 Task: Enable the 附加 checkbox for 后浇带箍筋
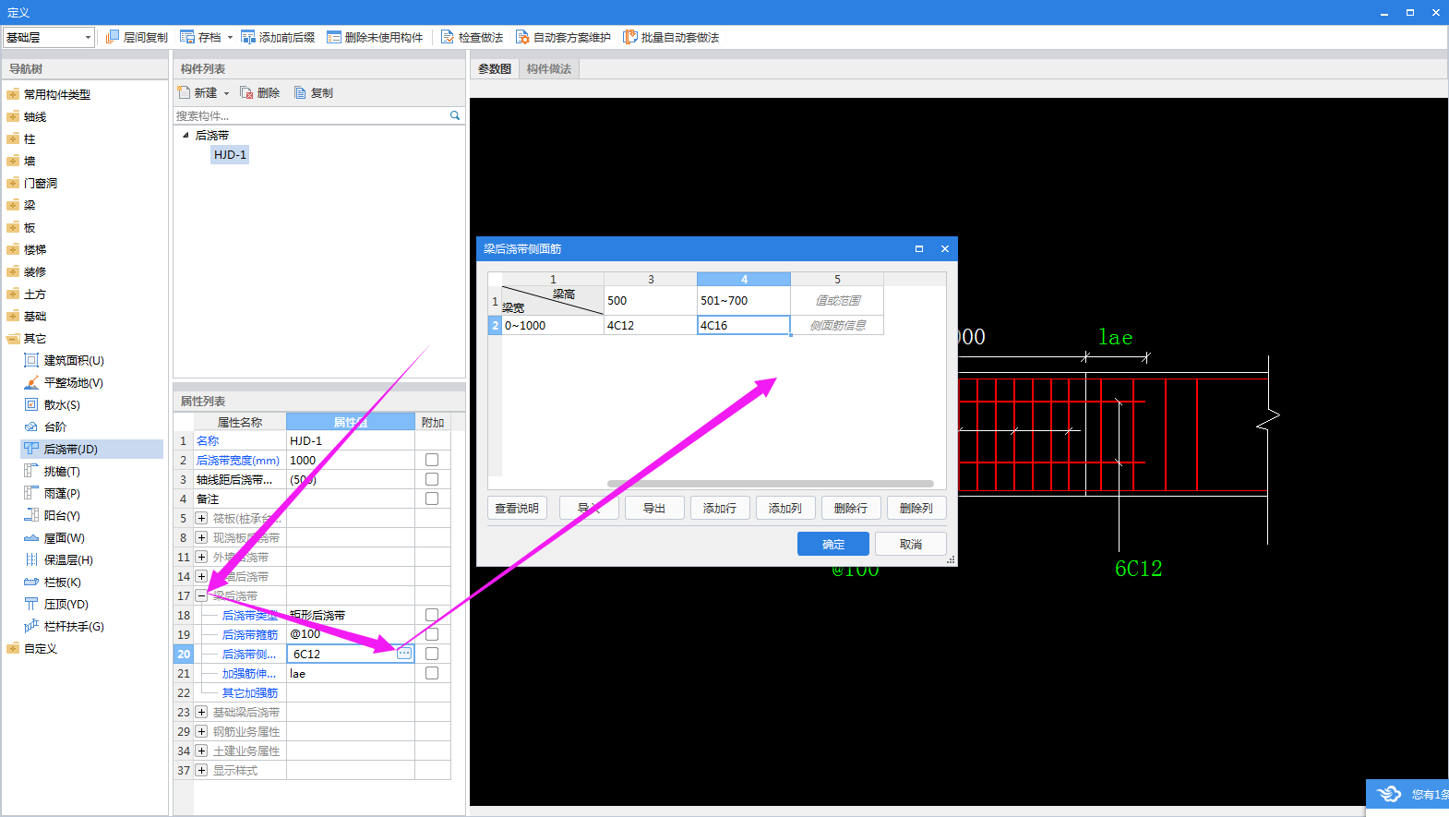[431, 634]
